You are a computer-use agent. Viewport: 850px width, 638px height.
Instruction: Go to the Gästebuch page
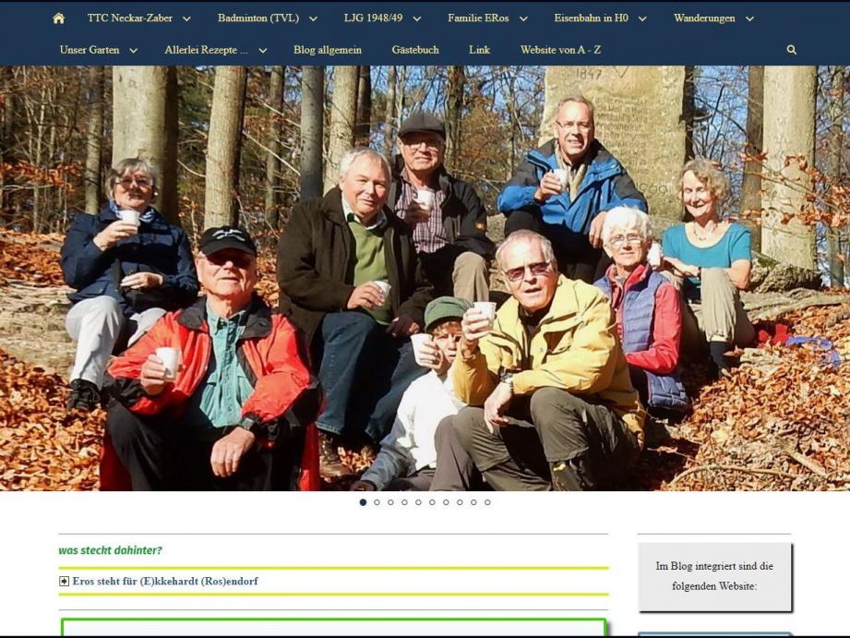tap(414, 50)
